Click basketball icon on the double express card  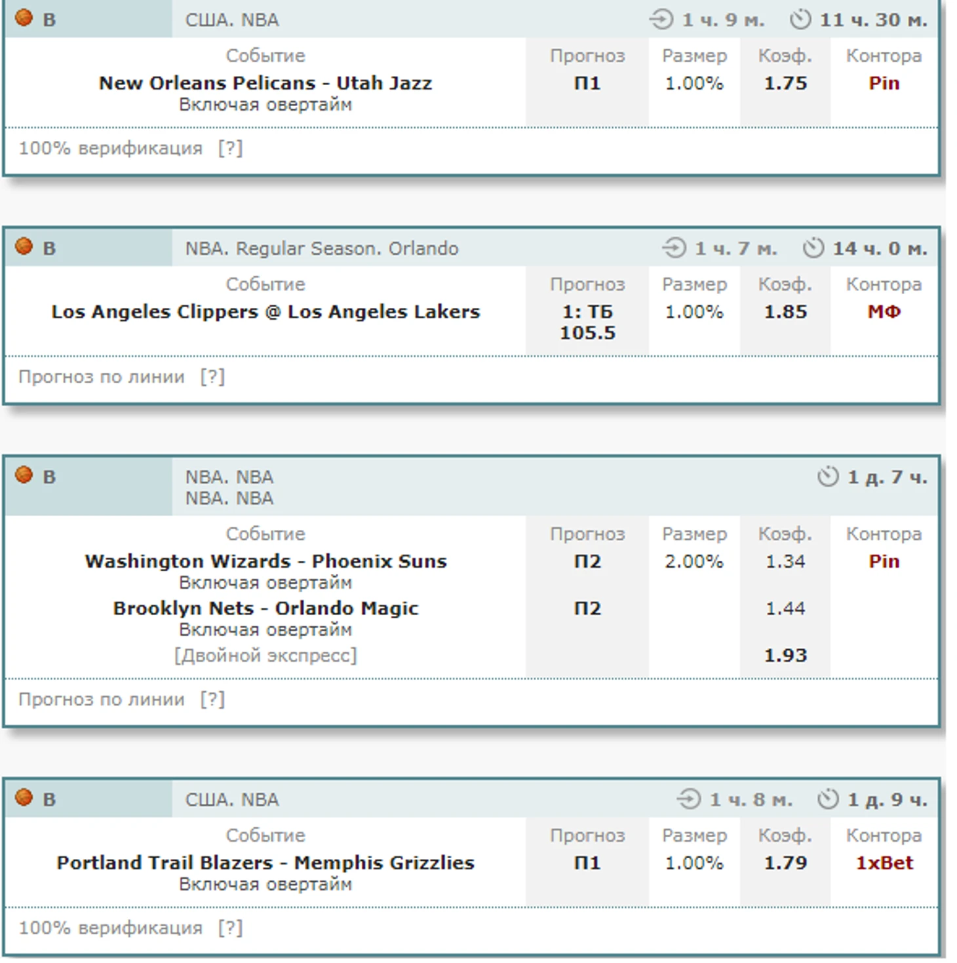pyautogui.click(x=24, y=475)
